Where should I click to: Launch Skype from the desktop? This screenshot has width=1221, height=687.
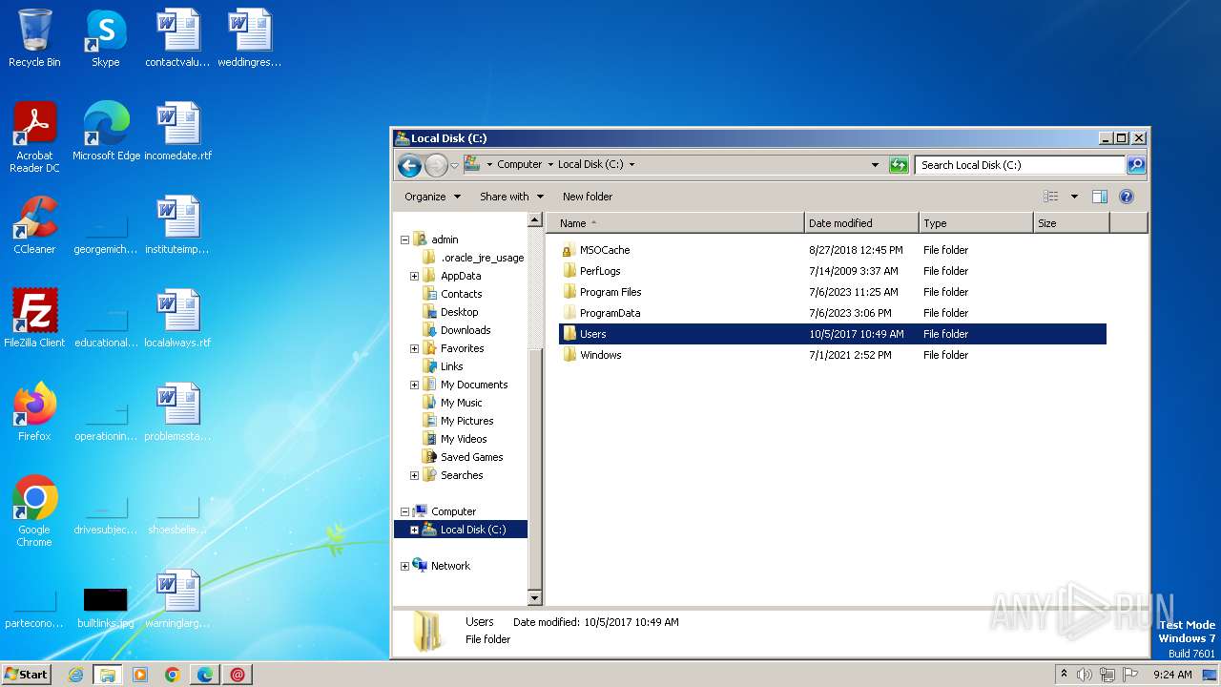105,38
